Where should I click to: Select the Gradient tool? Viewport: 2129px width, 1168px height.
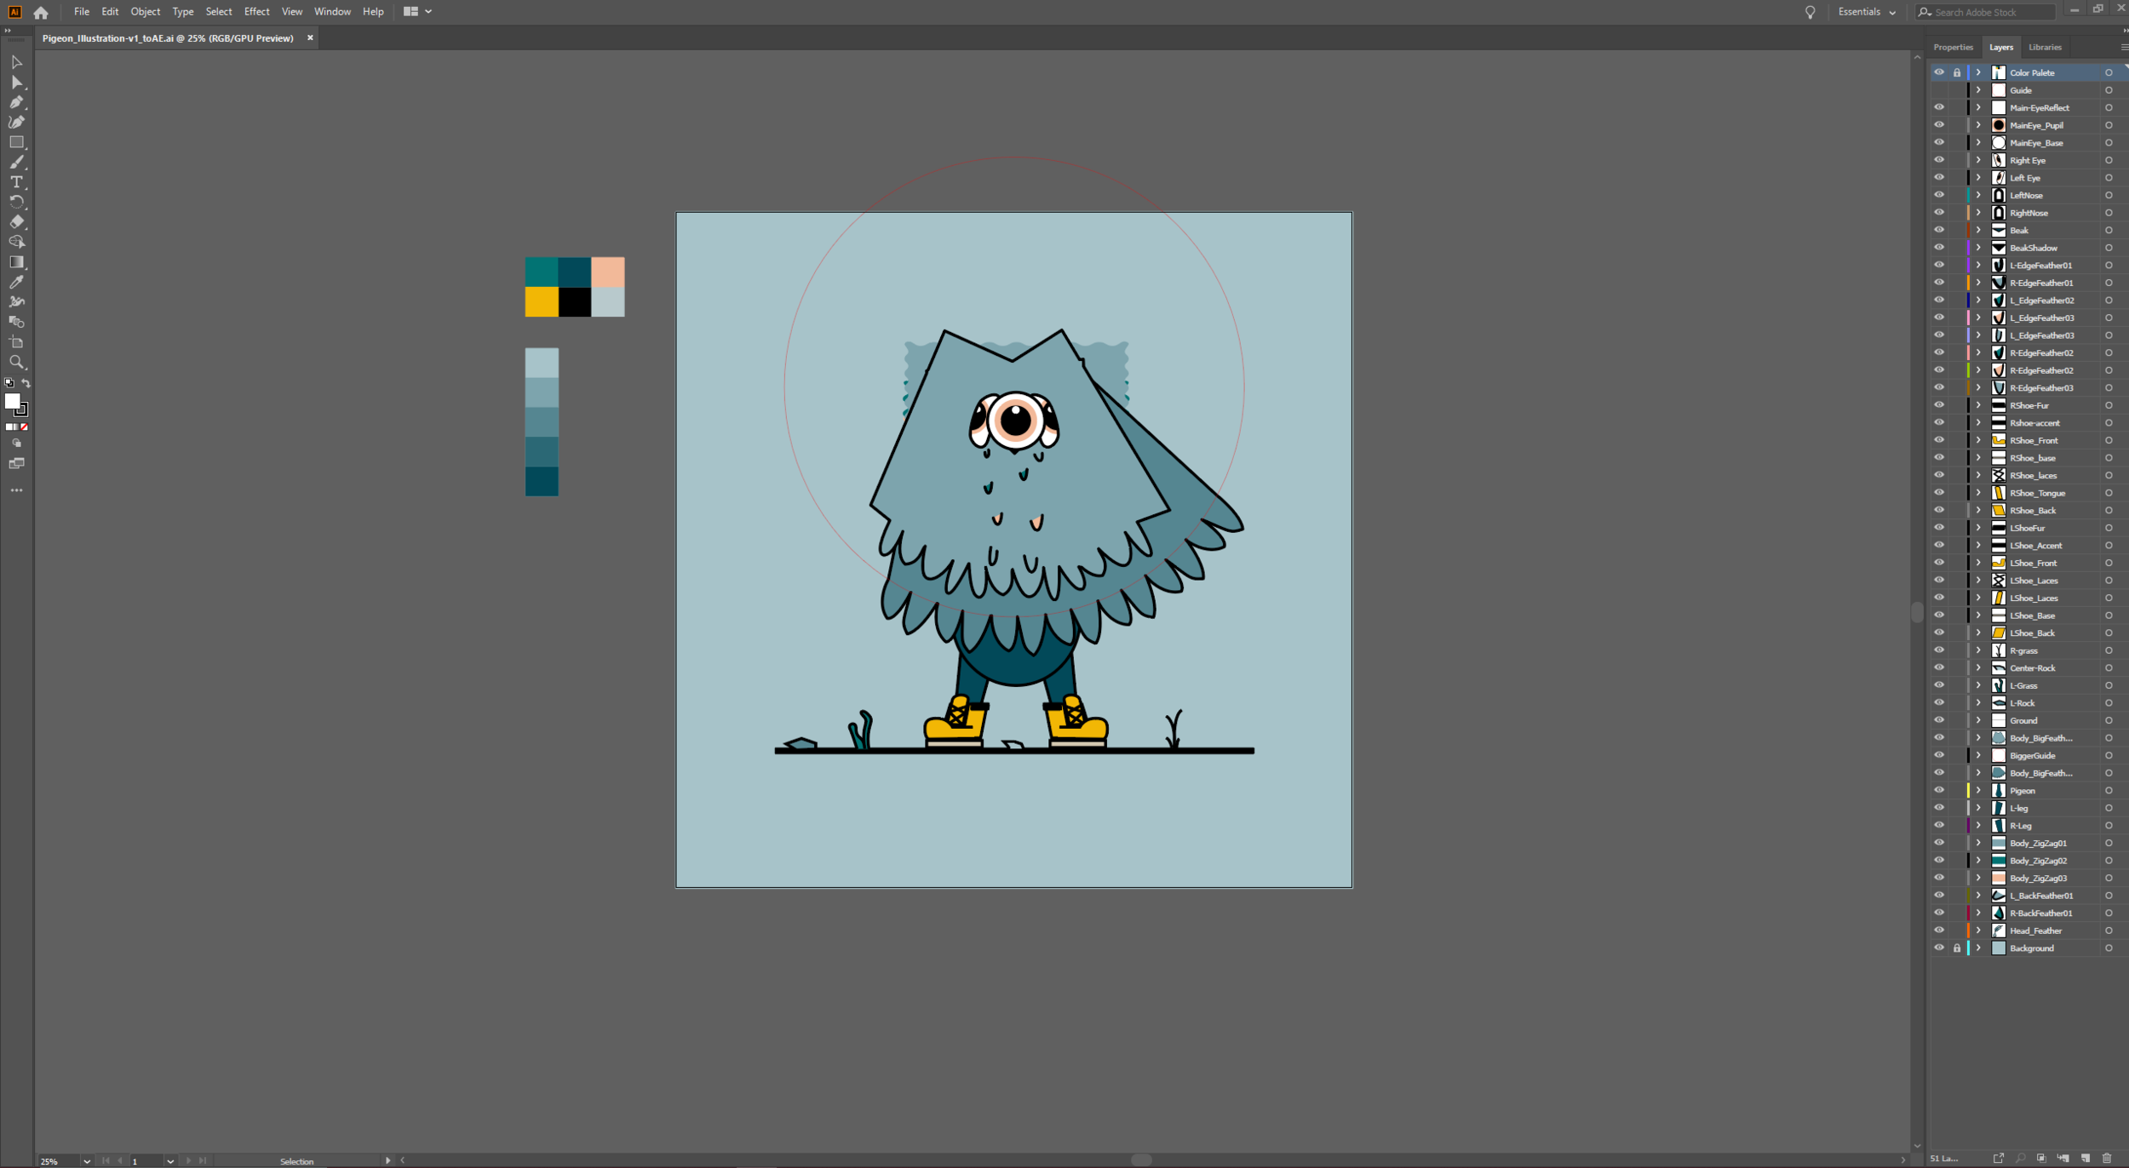[x=16, y=261]
